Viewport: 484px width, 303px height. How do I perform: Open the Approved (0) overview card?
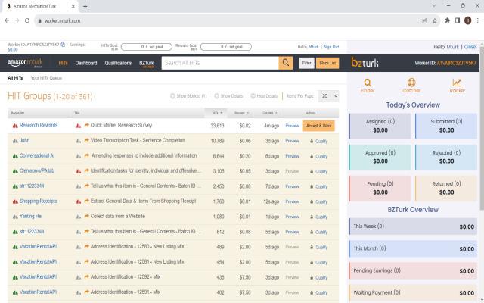(380, 157)
